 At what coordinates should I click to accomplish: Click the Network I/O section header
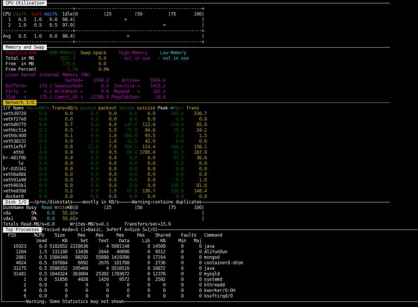pyautogui.click(x=20, y=102)
